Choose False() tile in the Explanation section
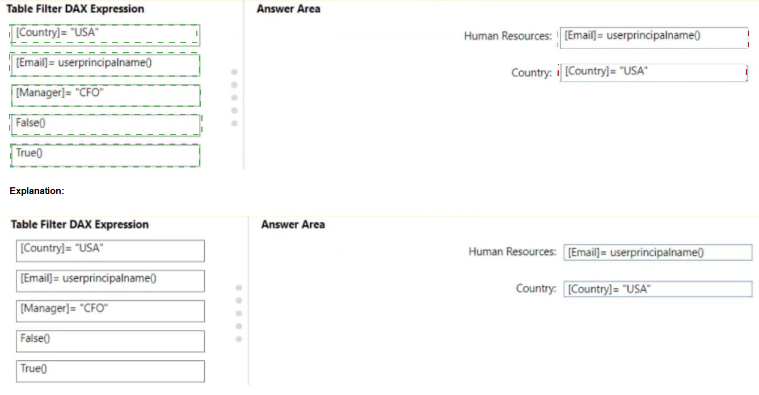Viewport: 759px width, 395px height. point(110,341)
